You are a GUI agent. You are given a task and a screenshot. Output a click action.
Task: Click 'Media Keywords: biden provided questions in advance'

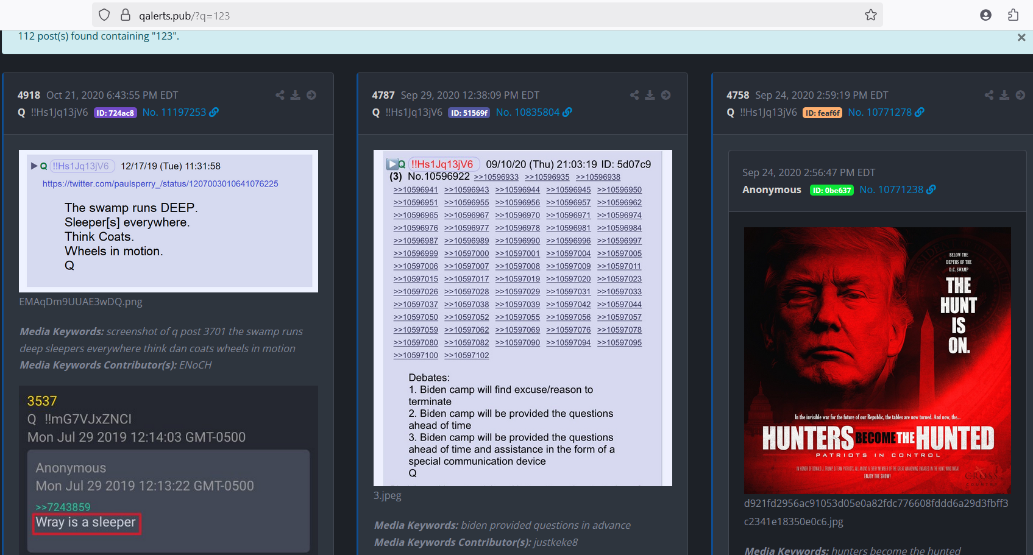tap(502, 525)
